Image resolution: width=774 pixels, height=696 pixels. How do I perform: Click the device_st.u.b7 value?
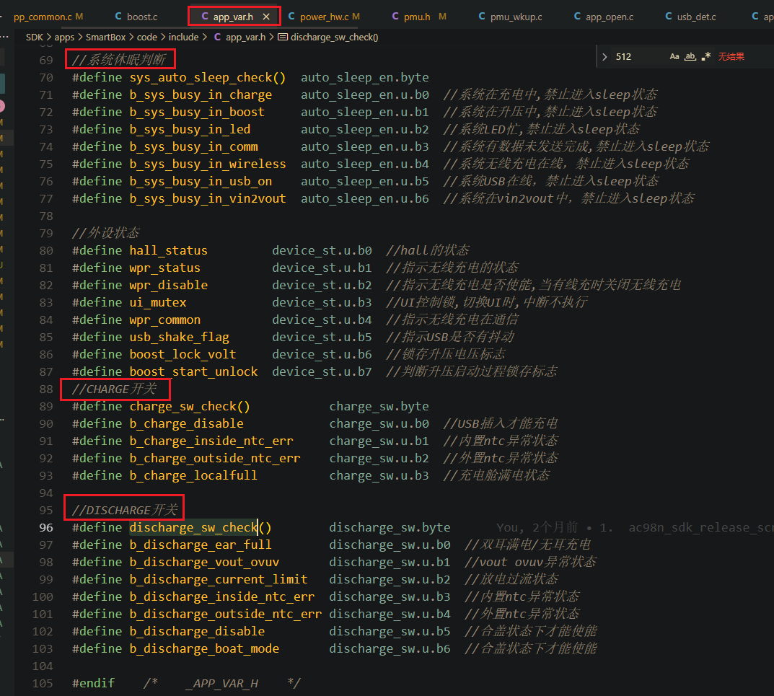click(x=322, y=371)
